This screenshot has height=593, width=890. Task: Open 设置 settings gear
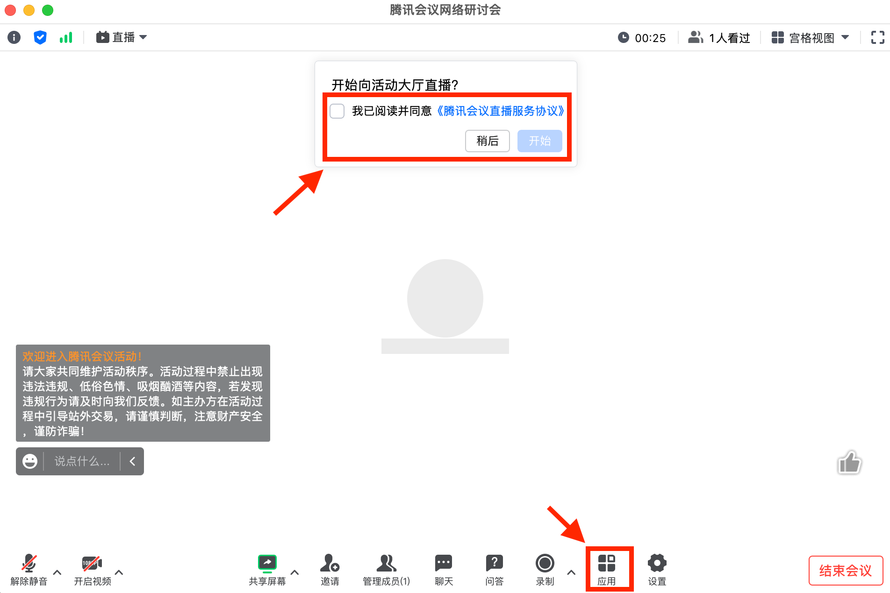[657, 570]
